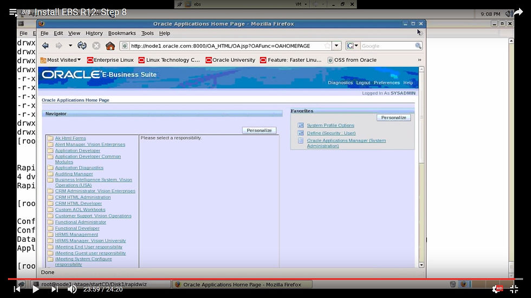Click Help link in Oracle header

tap(408, 83)
